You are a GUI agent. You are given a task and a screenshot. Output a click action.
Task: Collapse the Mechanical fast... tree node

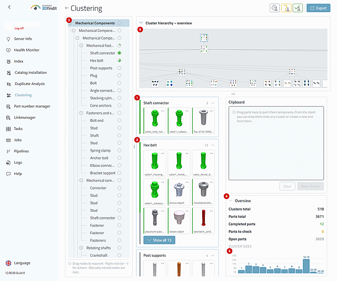[81, 45]
